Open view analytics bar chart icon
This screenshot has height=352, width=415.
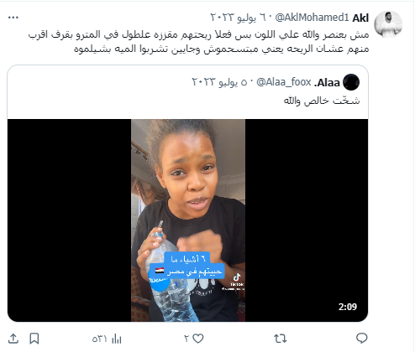116,339
